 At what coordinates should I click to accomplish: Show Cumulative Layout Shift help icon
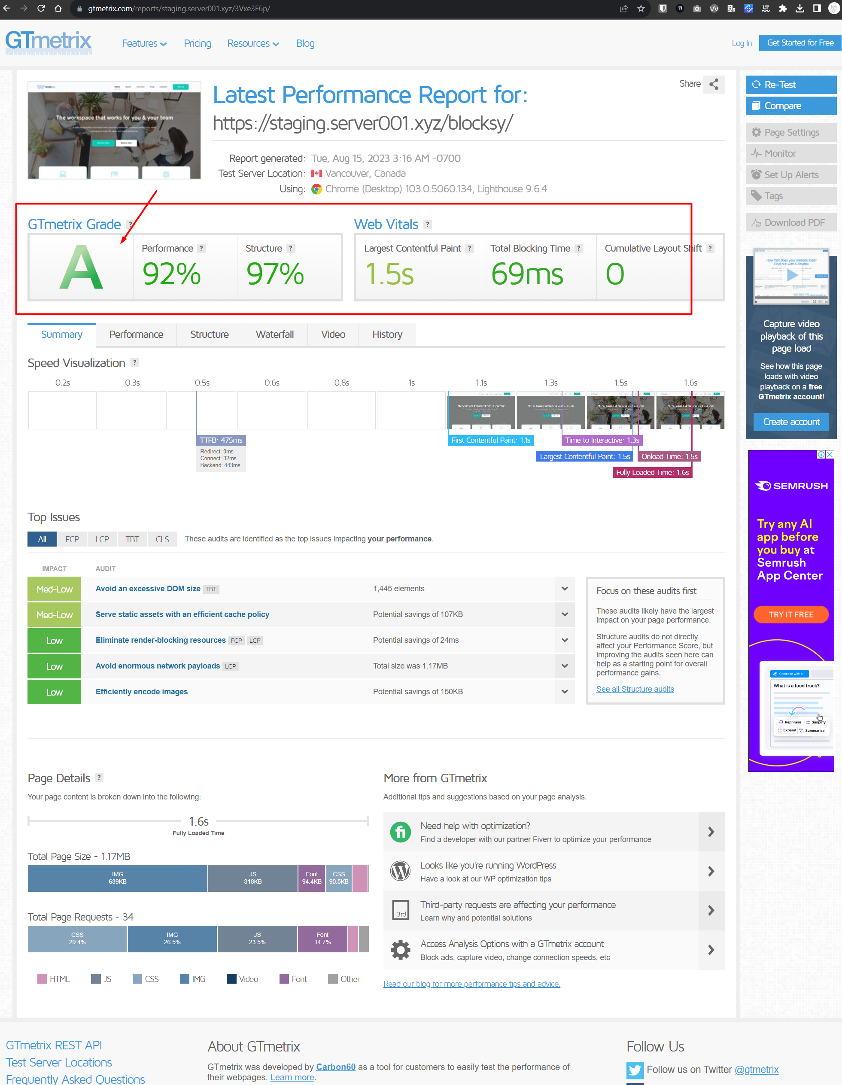tap(710, 249)
